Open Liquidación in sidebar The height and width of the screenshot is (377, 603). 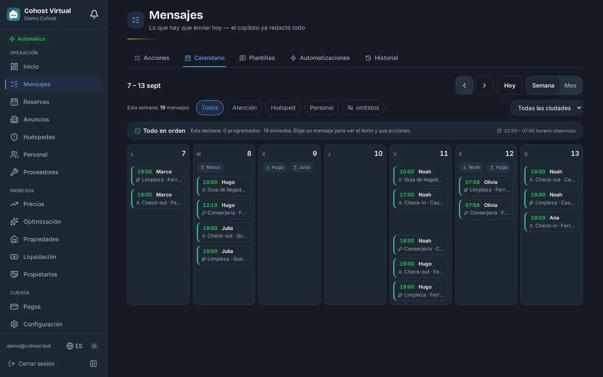pyautogui.click(x=54, y=257)
